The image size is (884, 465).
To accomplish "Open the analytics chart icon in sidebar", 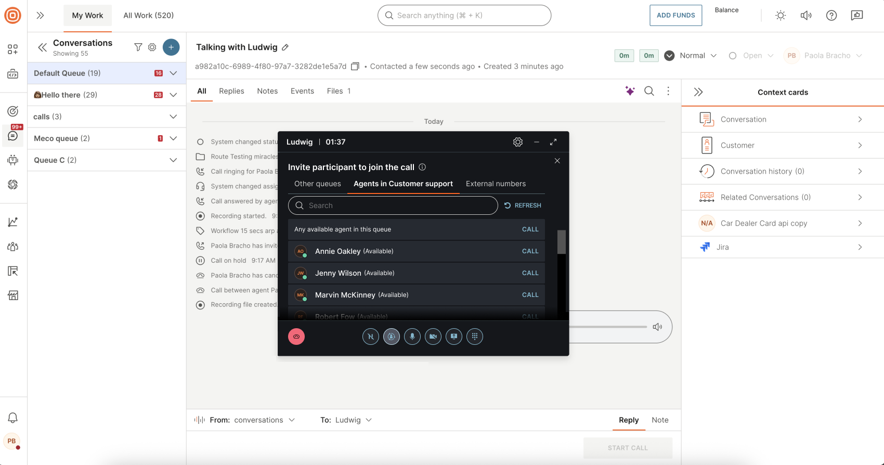I will click(x=13, y=222).
